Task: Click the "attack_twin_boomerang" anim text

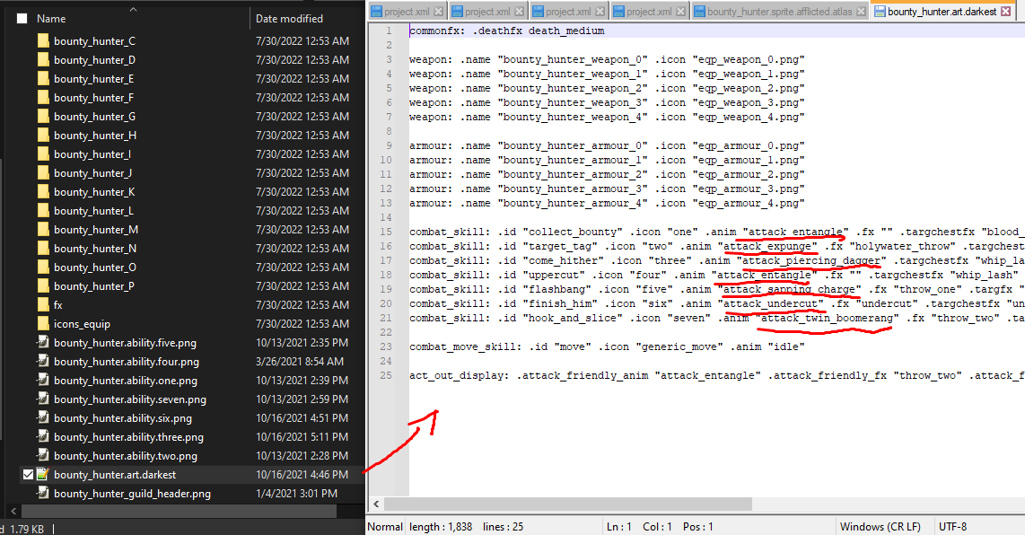Action: click(827, 318)
